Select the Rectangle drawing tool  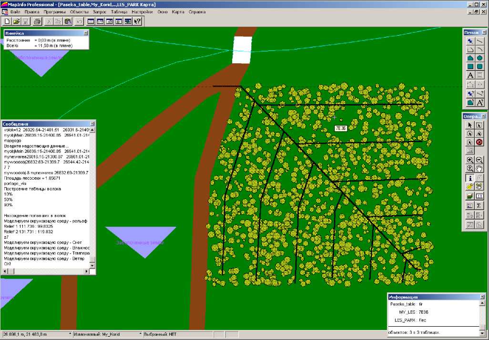tap(470, 67)
